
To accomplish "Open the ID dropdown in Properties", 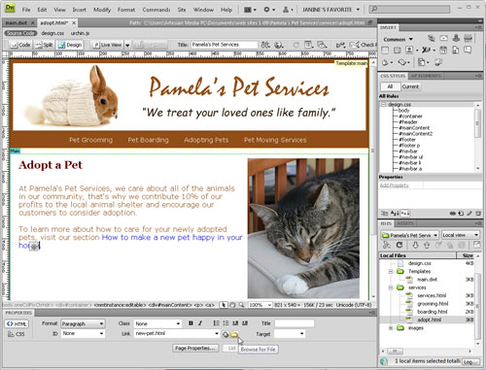I will [83, 333].
